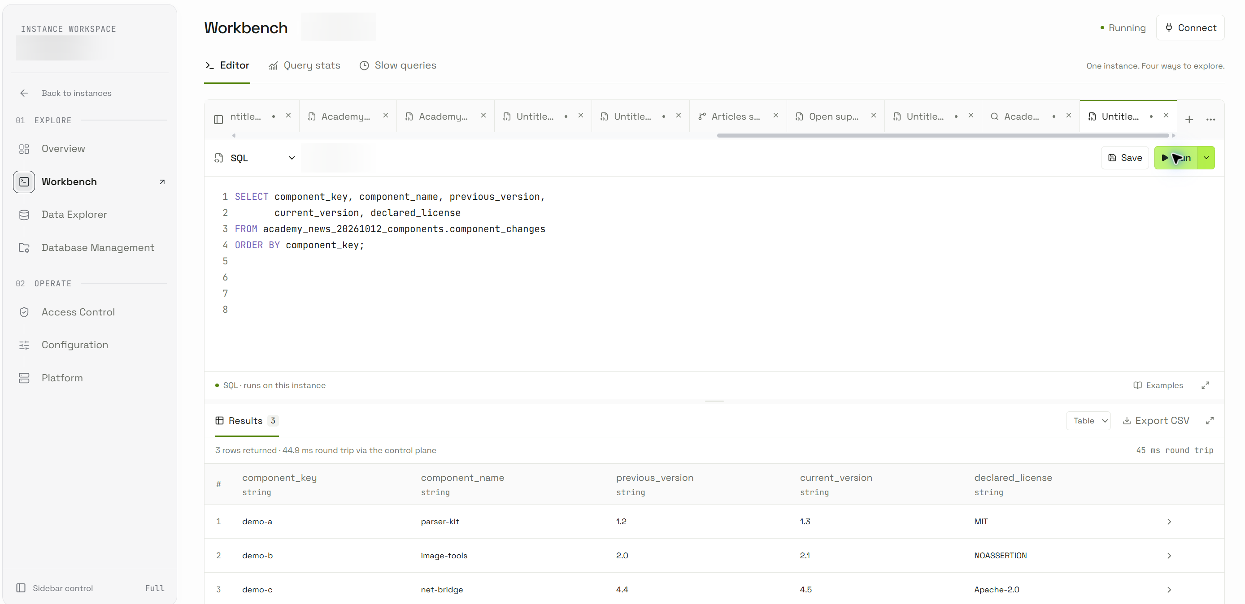The height and width of the screenshot is (604, 1245).
Task: Click the Connect button
Action: point(1190,27)
